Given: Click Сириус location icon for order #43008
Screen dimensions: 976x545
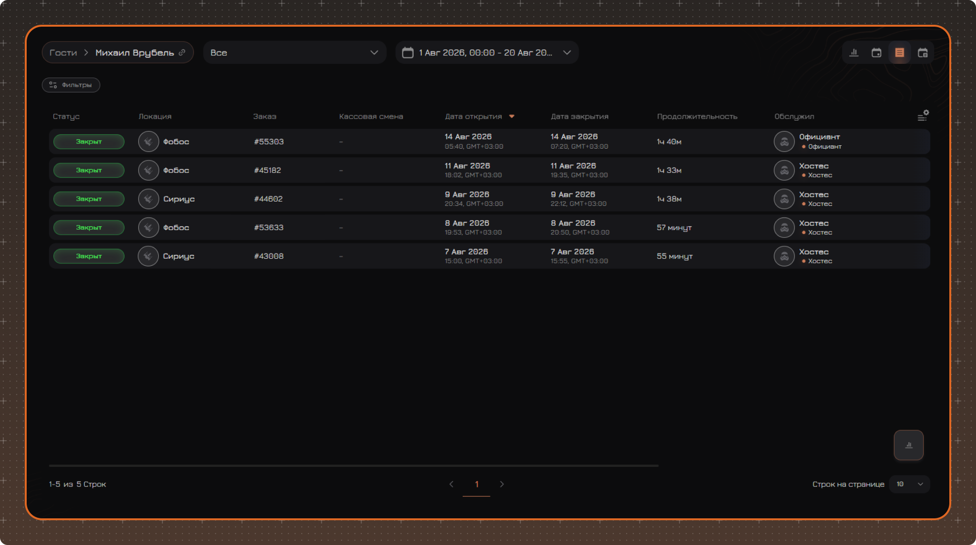Looking at the screenshot, I should (x=148, y=256).
